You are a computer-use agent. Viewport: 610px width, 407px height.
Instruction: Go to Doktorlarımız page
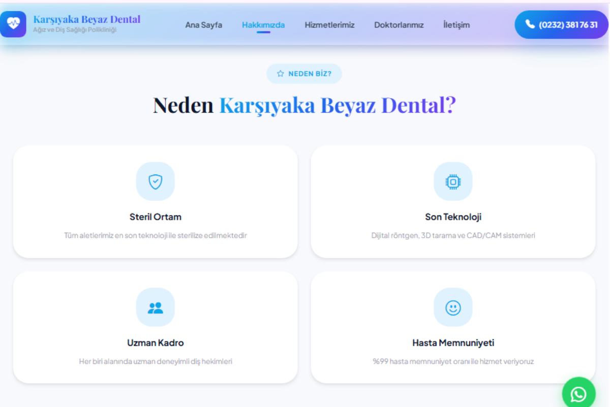coord(399,24)
